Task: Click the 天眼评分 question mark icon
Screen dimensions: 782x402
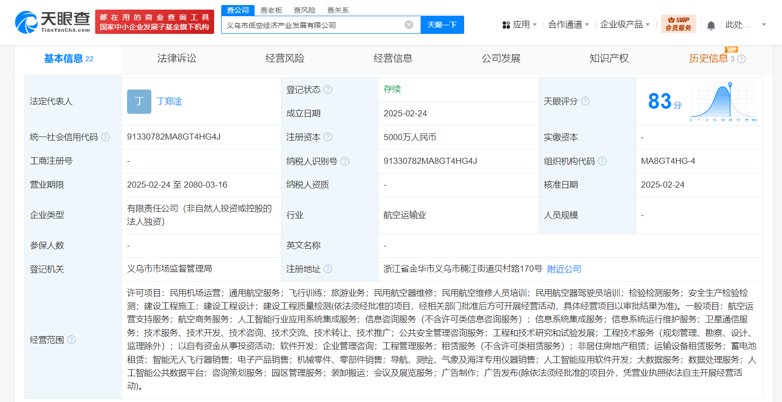Action: coord(586,101)
